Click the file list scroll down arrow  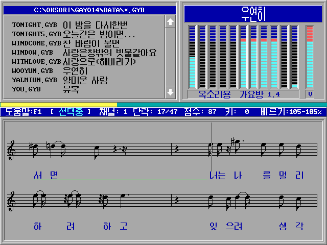170,92
